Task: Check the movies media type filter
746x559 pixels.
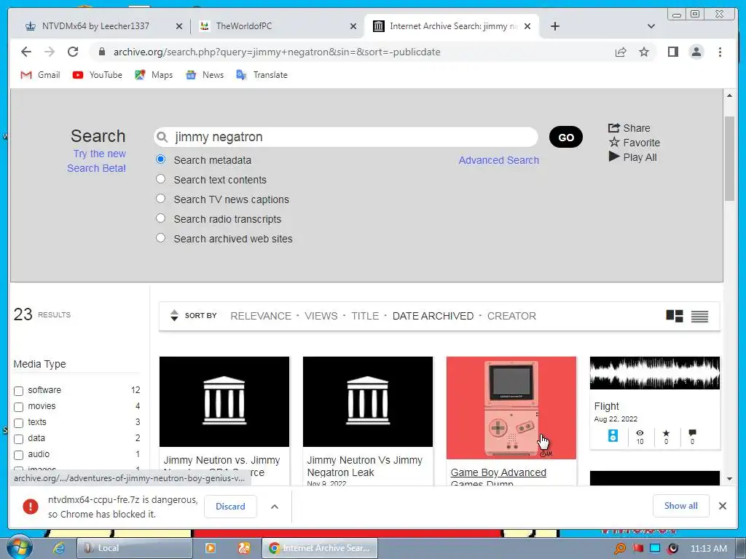Action: point(18,408)
